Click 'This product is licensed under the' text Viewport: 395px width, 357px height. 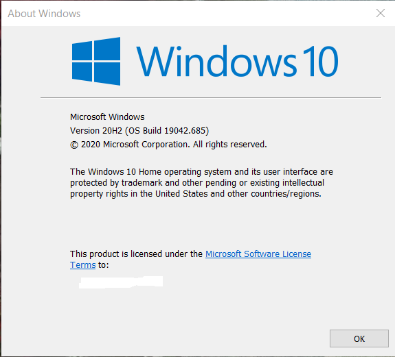point(136,254)
